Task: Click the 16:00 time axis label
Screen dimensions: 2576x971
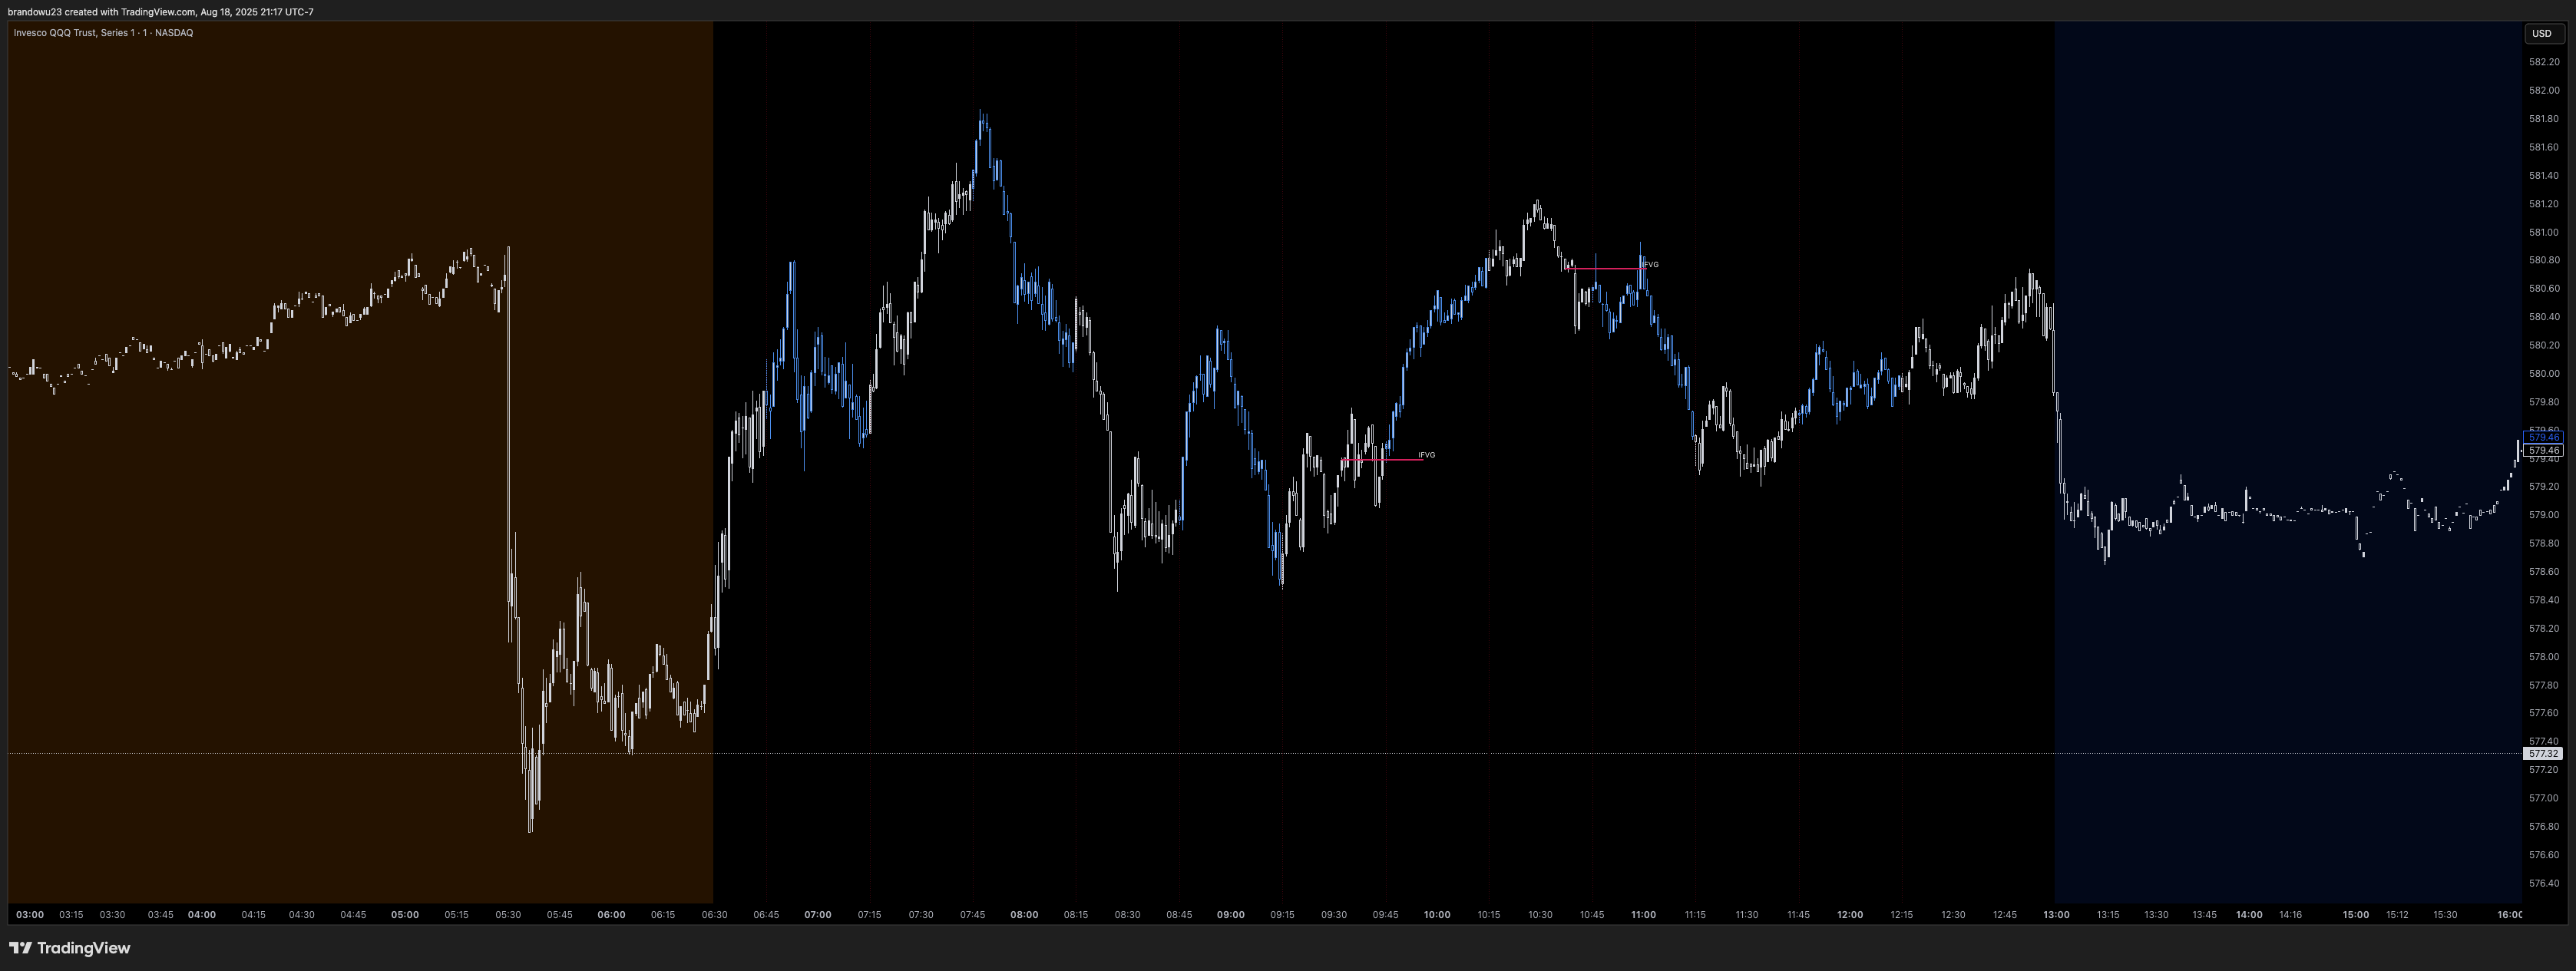Action: [2509, 915]
